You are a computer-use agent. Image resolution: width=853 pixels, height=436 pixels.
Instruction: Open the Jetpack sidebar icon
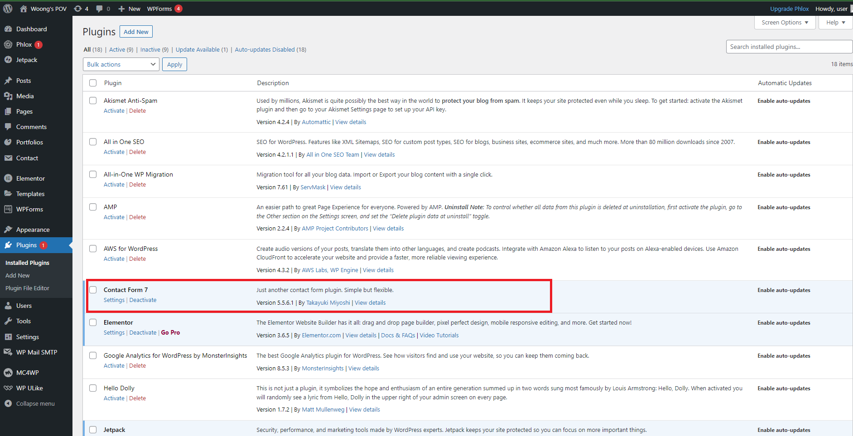click(x=8, y=60)
